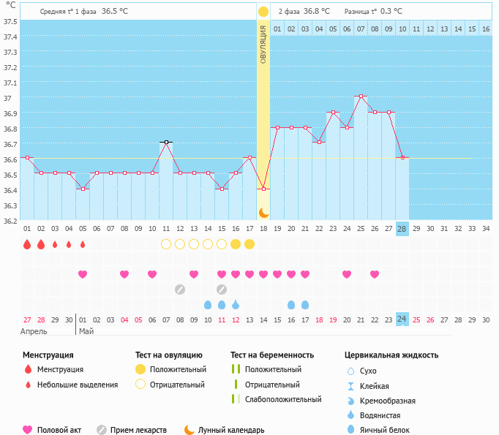The image size is (499, 435).
Task: Click the medication pill icon on day 12
Action: click(x=180, y=290)
